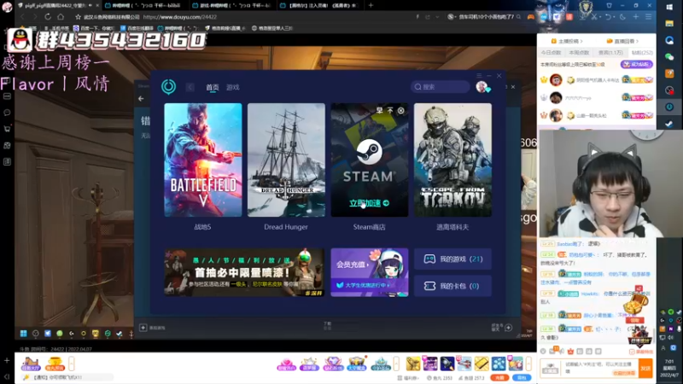Switch to the fourth browser tab
This screenshot has width=683, height=384.
click(x=319, y=5)
